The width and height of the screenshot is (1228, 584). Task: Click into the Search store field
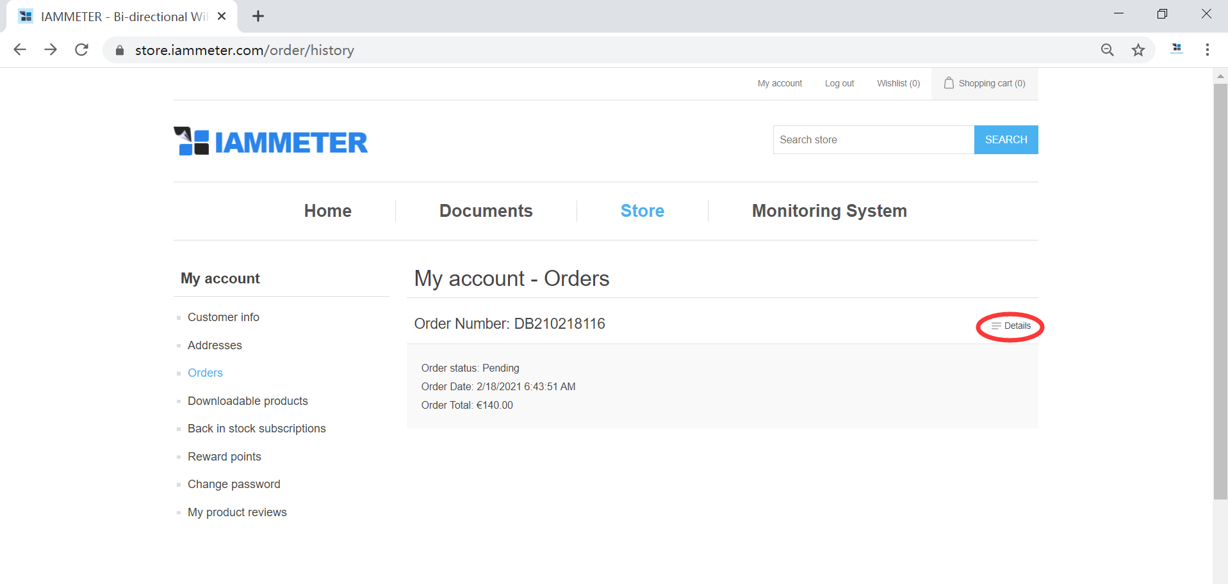pyautogui.click(x=873, y=139)
